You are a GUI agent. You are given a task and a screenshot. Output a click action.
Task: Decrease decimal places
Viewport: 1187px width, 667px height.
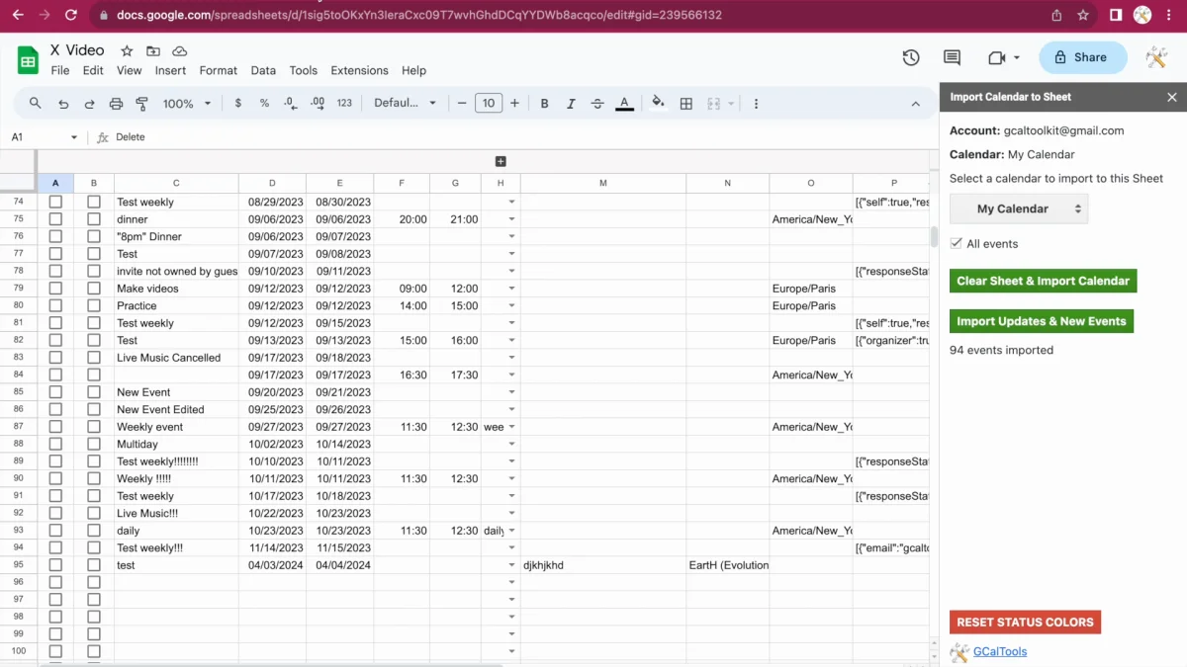290,103
